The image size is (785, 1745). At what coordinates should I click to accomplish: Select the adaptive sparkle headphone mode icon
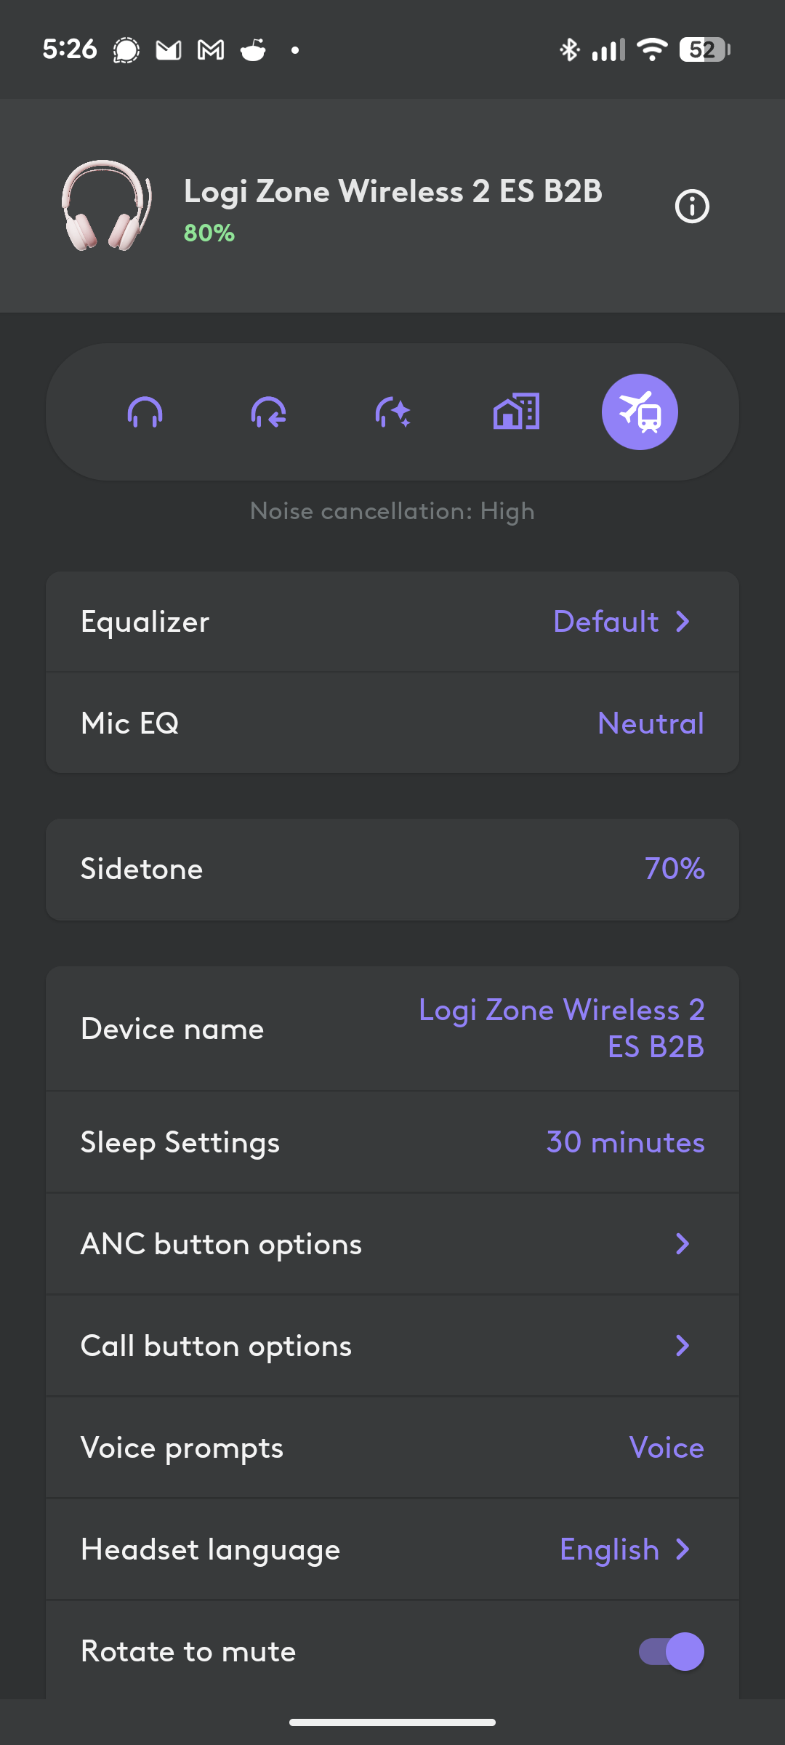(x=392, y=412)
